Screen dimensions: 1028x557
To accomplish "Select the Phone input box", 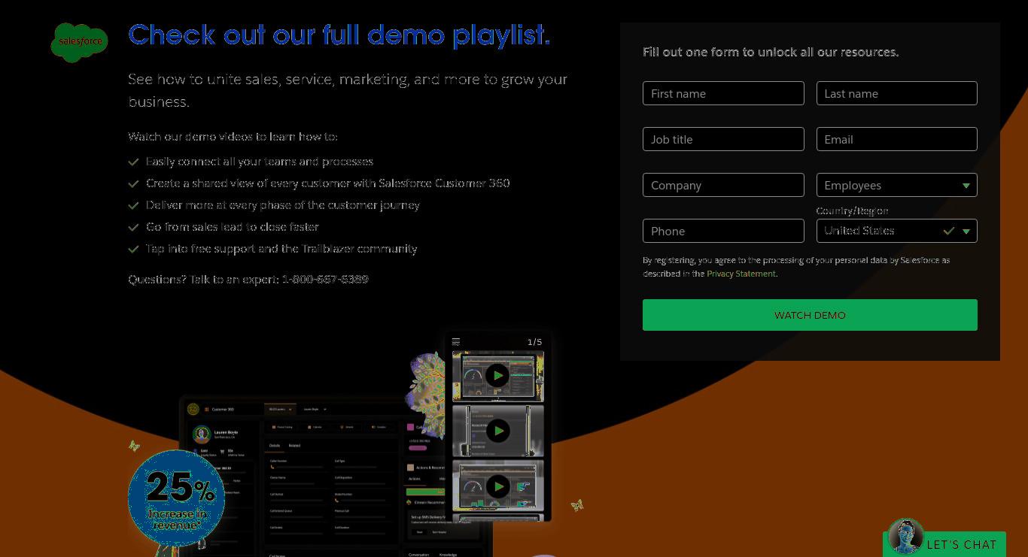I will coord(723,231).
